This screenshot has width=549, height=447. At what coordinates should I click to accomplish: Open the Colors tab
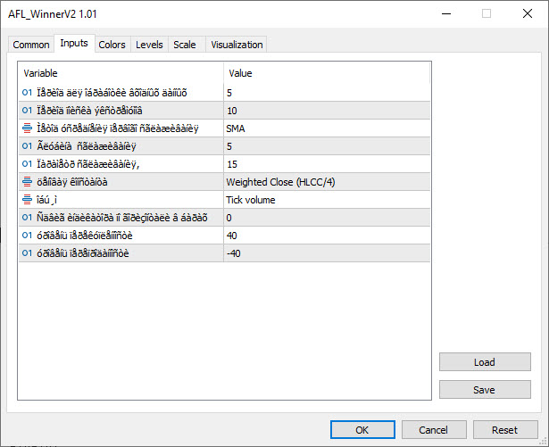pos(112,45)
